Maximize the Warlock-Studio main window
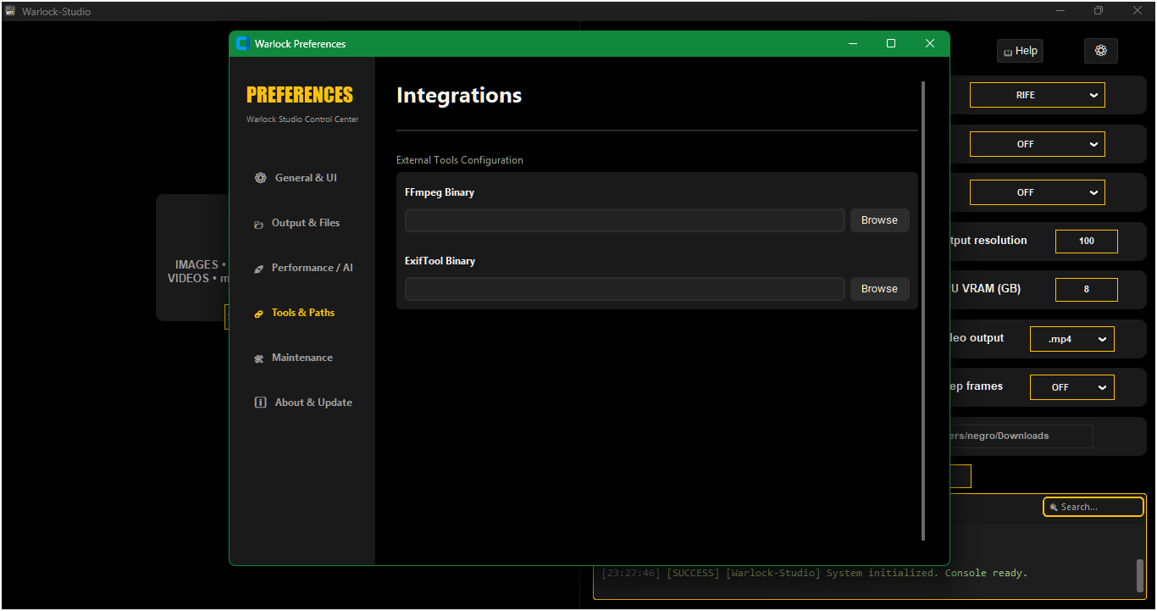This screenshot has width=1157, height=611. (1099, 11)
